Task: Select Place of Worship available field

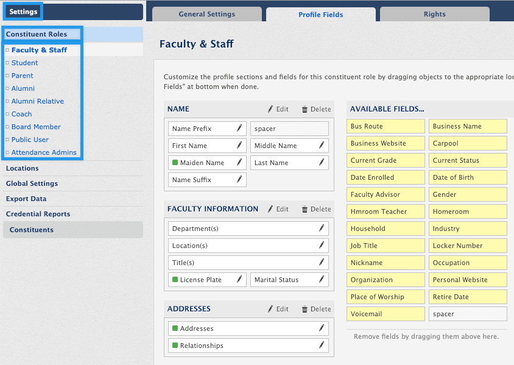Action: click(x=385, y=297)
